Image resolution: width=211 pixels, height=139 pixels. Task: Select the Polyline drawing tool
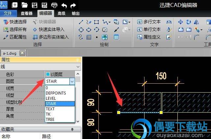[x=89, y=22]
